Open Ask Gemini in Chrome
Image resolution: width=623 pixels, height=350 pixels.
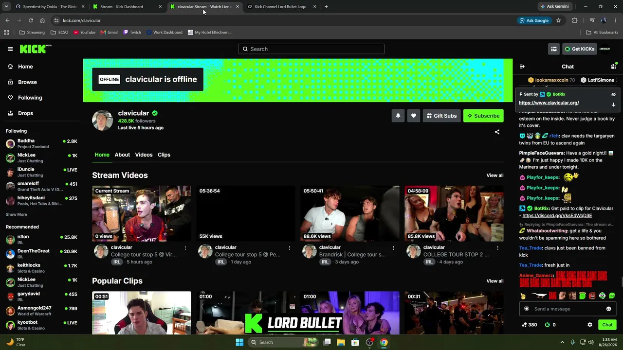(554, 6)
